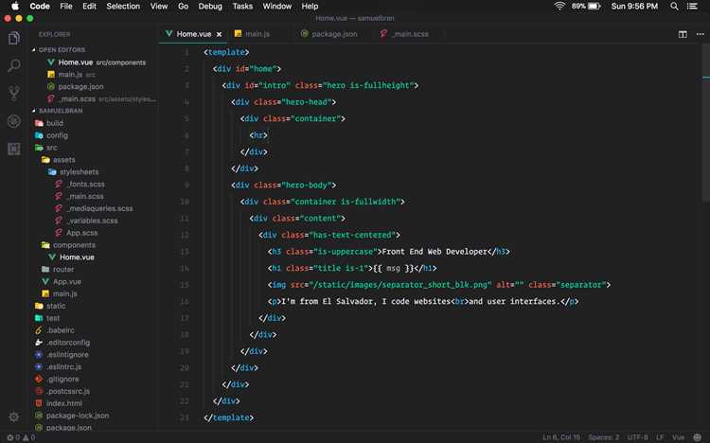Open the View menu
This screenshot has width=710, height=443.
(159, 7)
